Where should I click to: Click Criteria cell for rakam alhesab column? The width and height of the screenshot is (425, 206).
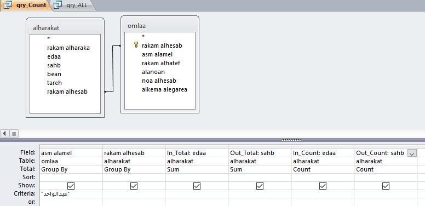click(134, 194)
